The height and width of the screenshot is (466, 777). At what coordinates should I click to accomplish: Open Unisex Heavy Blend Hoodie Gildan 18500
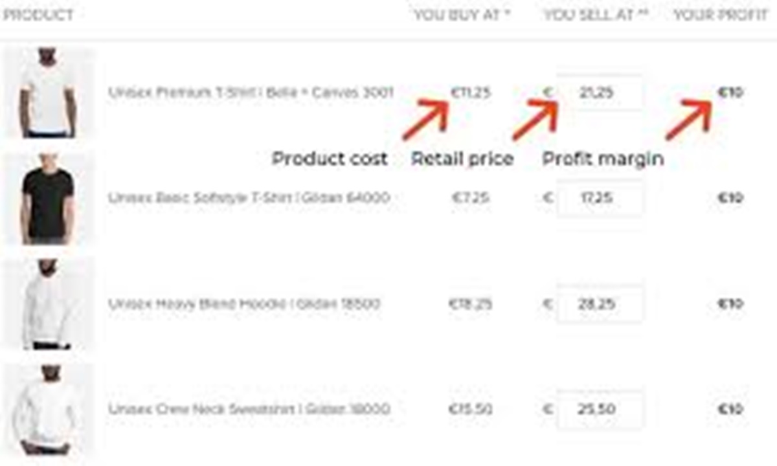point(244,304)
